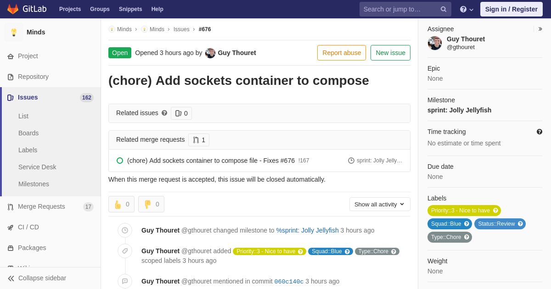Click the Merge Requests icon in sidebar
This screenshot has height=289, width=551.
click(11, 206)
